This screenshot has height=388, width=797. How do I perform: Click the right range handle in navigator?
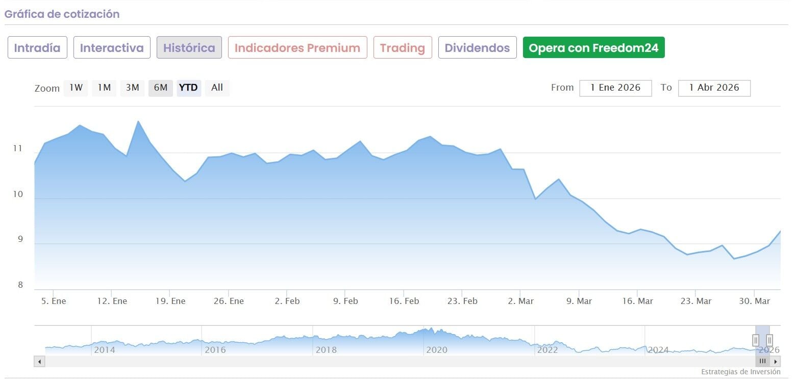[x=769, y=340]
